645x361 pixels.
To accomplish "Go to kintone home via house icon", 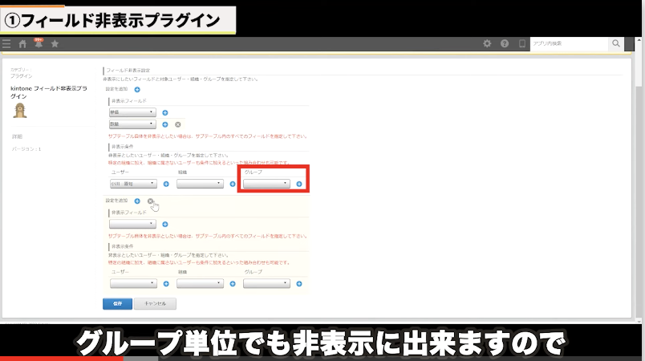I will (22, 44).
